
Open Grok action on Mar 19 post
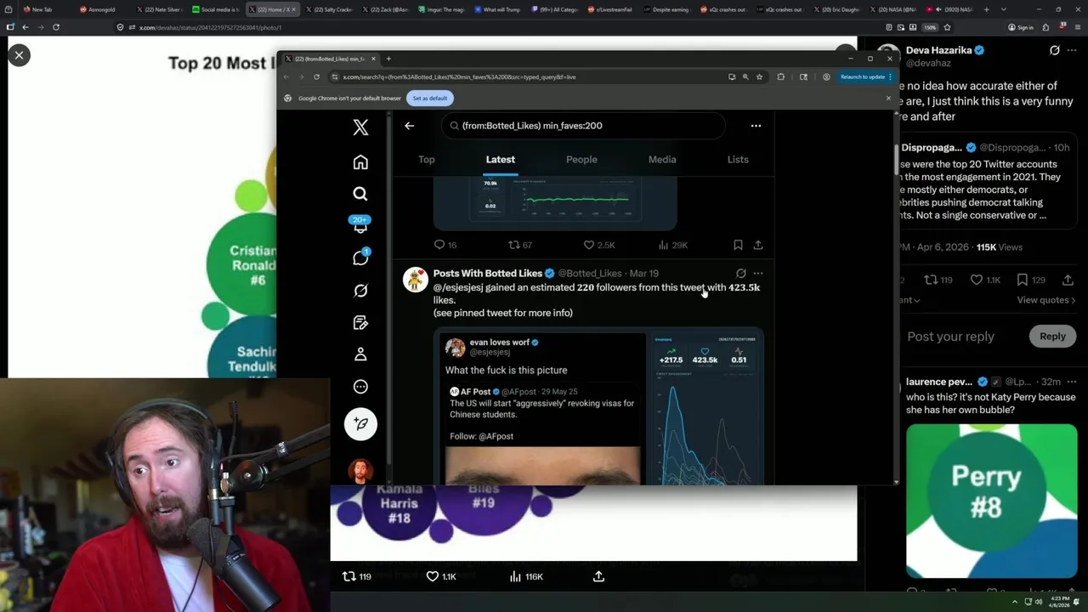pos(741,274)
